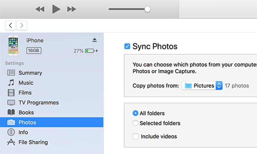This screenshot has height=154, width=257.
Task: Open the Info sidebar item
Action: [x=23, y=132]
